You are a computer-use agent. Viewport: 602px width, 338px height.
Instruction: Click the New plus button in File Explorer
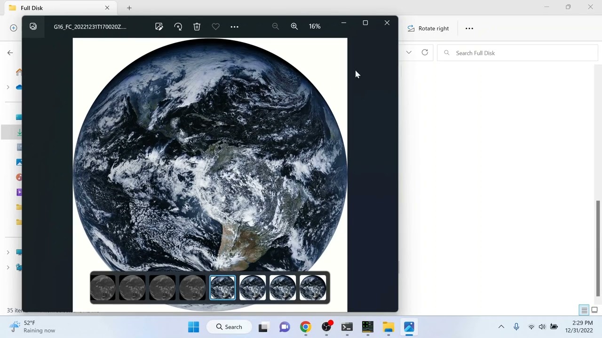[x=13, y=28]
